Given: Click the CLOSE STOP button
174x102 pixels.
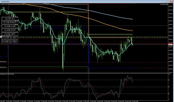Looking at the screenshot, I should [x=10, y=30].
